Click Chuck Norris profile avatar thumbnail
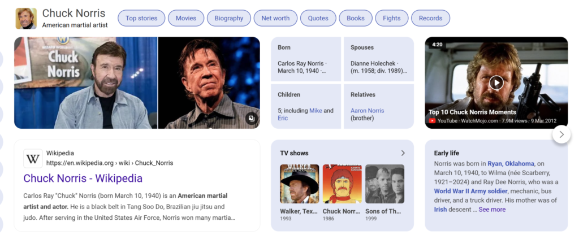The height and width of the screenshot is (235, 579). [x=26, y=18]
